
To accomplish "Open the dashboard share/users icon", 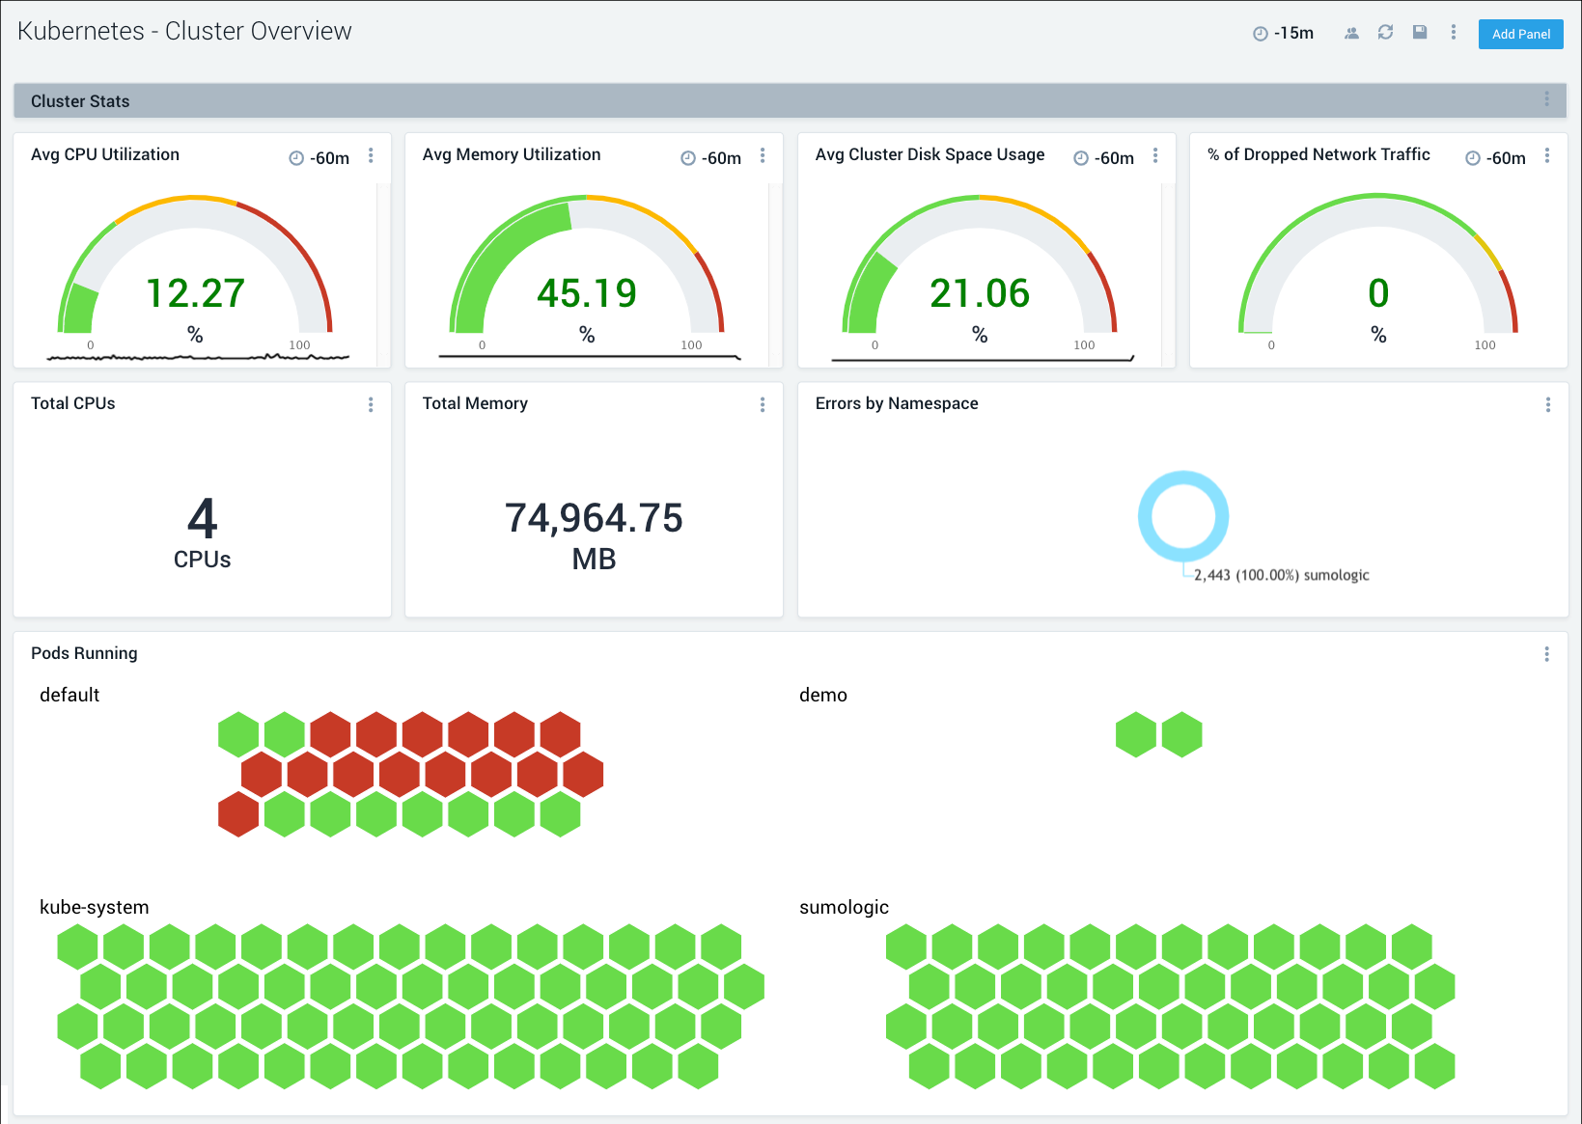I will [x=1351, y=32].
